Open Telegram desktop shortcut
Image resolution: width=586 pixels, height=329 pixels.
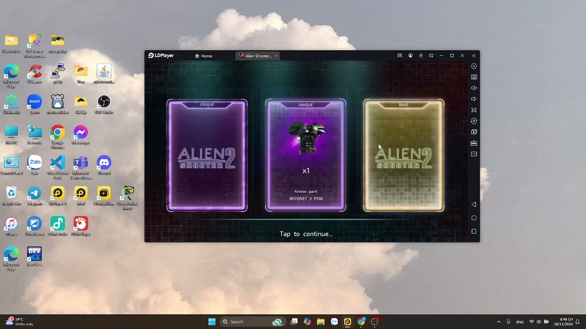tap(34, 196)
